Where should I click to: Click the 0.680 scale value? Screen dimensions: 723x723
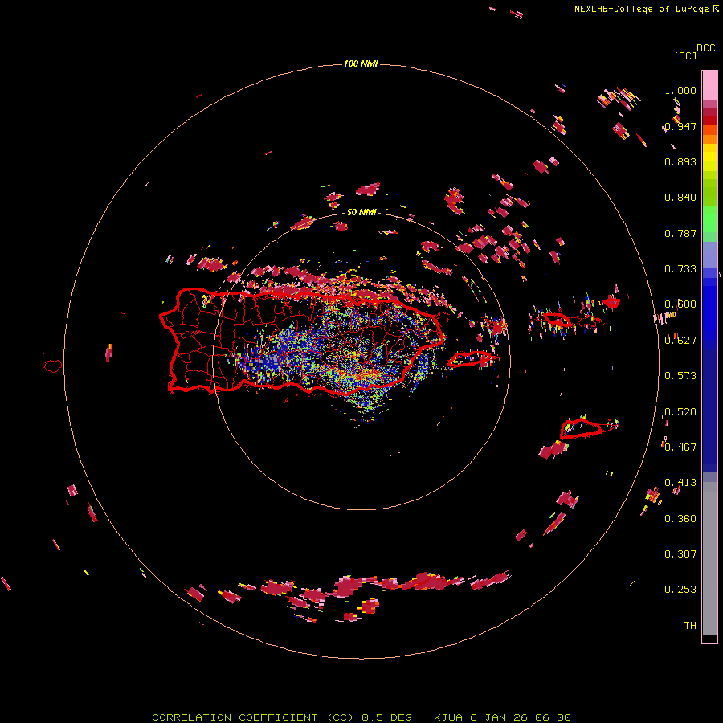pyautogui.click(x=680, y=304)
